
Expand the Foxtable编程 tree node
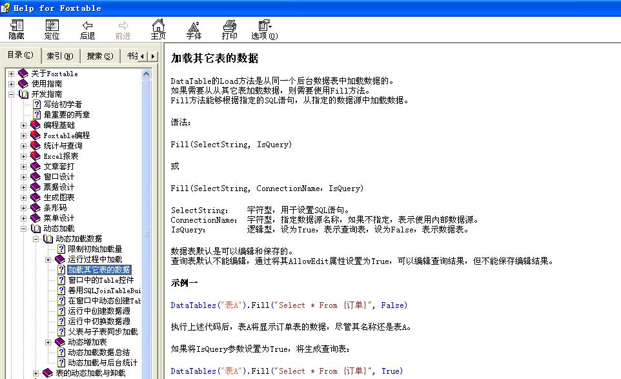[23, 136]
